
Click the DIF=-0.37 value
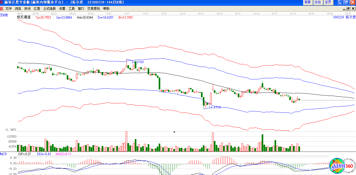tap(25, 154)
